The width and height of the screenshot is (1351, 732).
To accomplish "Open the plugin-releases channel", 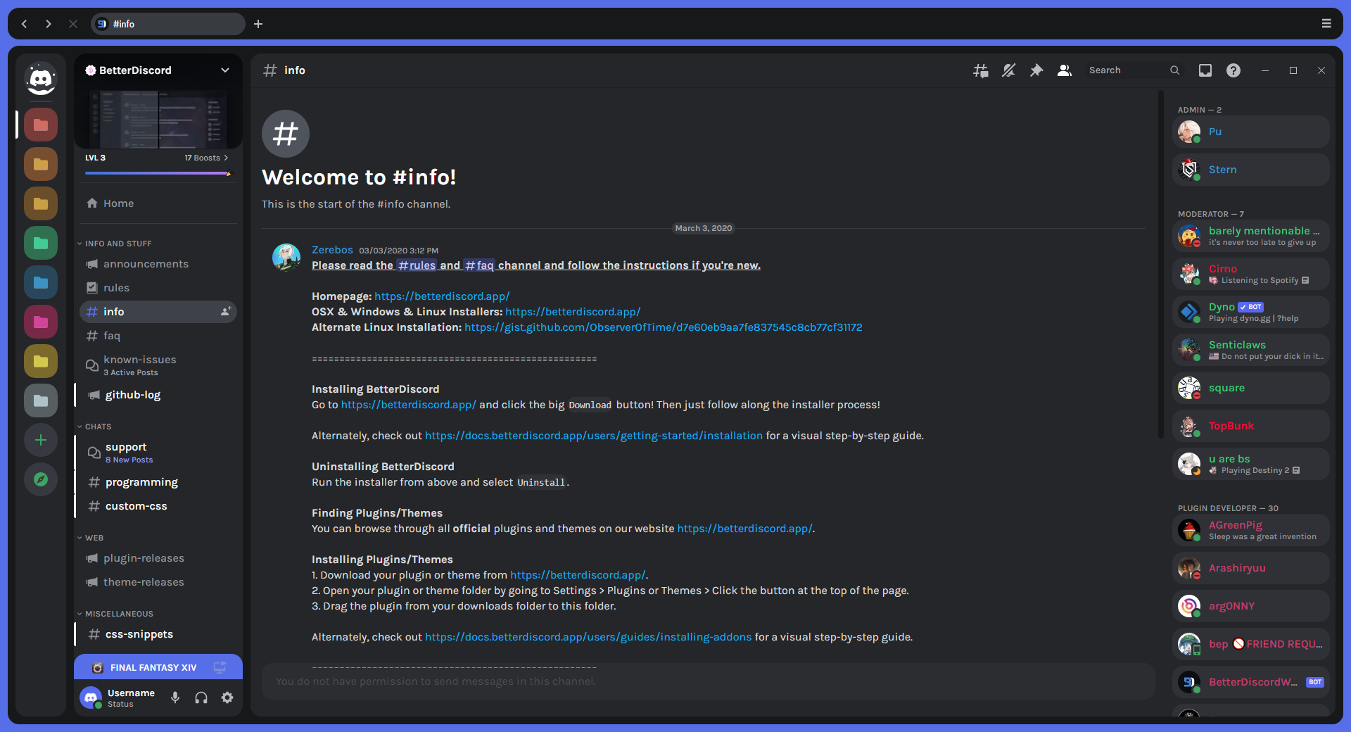I will point(158,558).
